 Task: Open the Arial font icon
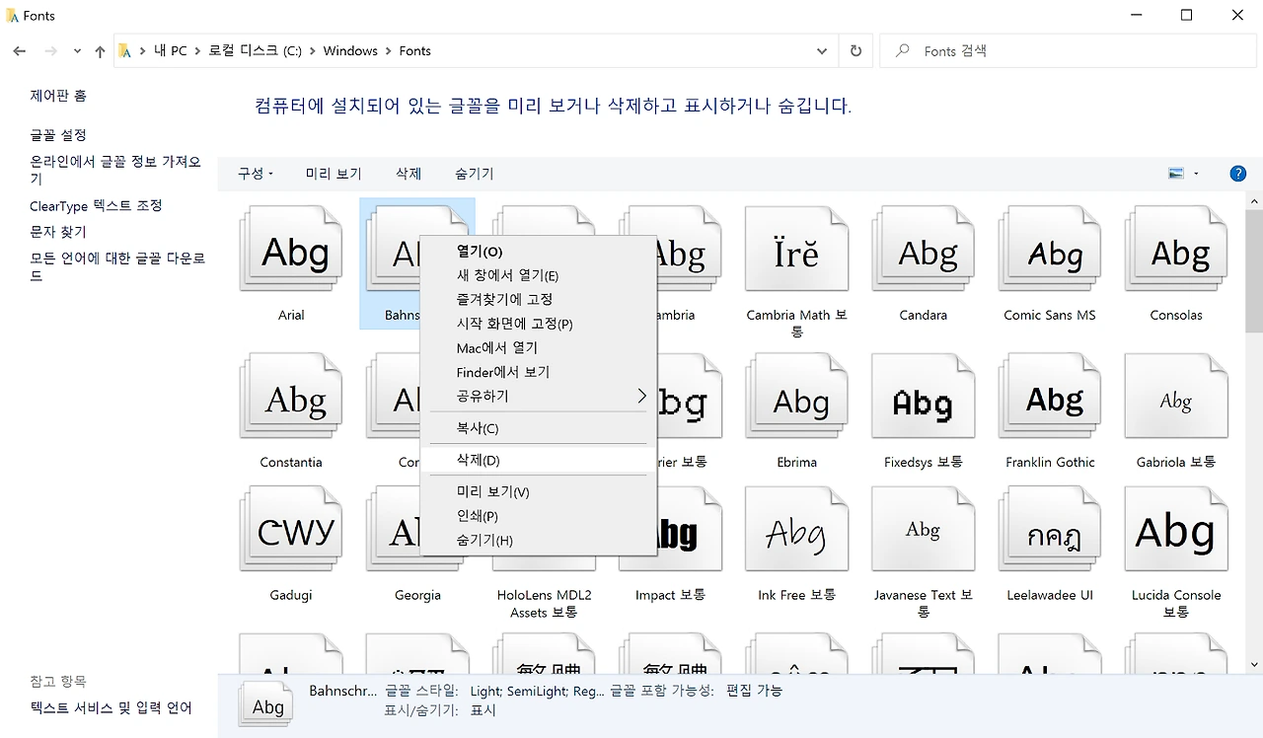tap(291, 251)
